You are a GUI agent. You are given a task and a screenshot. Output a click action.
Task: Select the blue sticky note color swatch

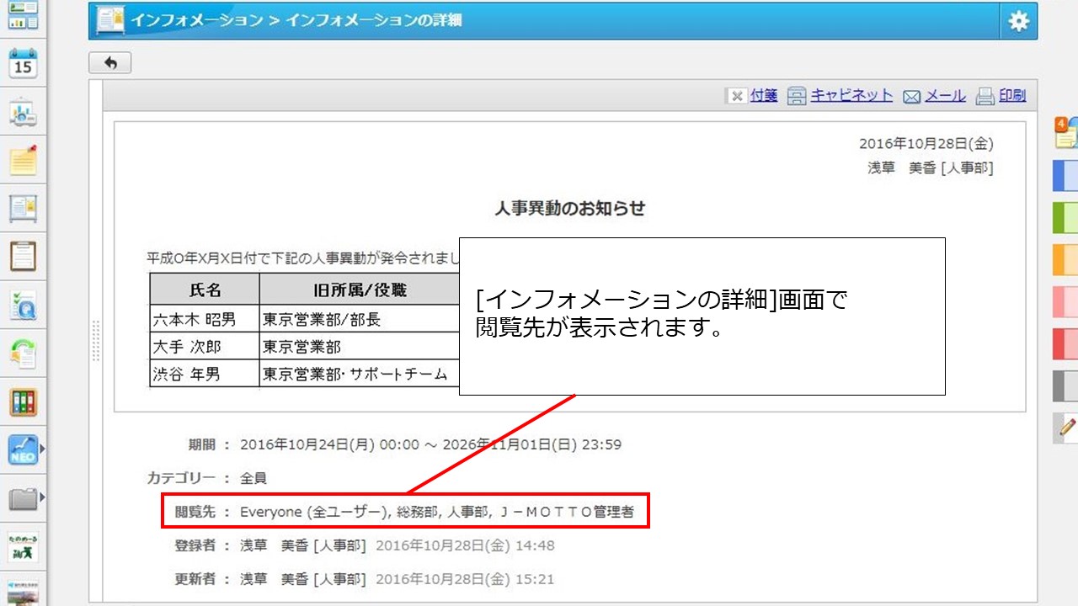(1065, 175)
